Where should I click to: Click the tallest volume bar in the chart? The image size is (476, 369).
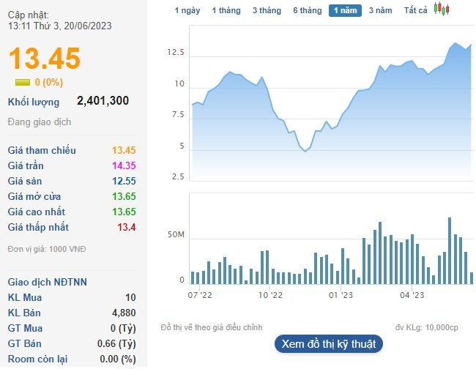point(450,250)
